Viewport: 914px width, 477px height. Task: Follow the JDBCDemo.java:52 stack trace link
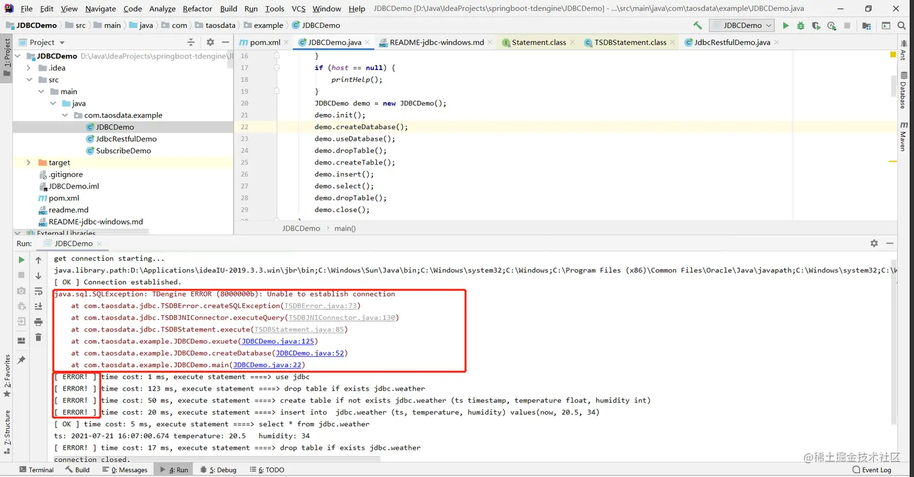[x=310, y=353]
